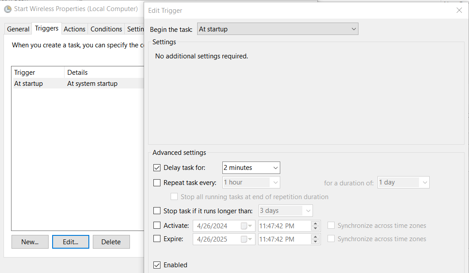Click the New... trigger button

pyautogui.click(x=30, y=242)
